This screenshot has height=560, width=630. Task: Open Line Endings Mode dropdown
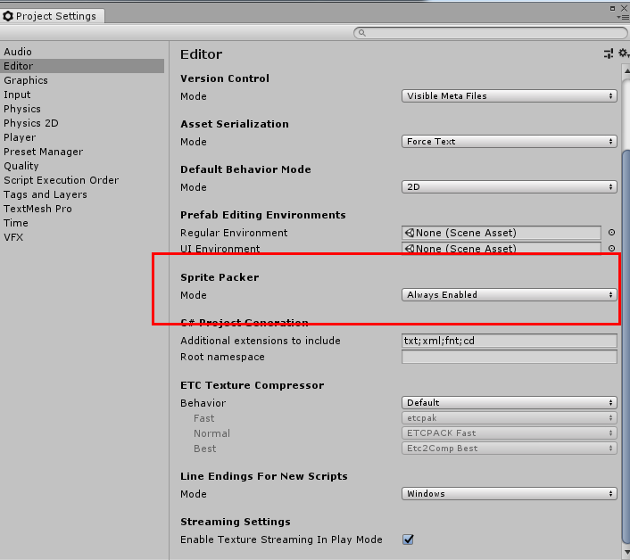(509, 493)
